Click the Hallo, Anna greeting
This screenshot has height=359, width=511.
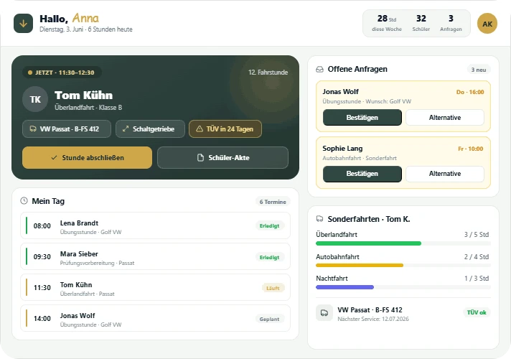[x=69, y=19]
